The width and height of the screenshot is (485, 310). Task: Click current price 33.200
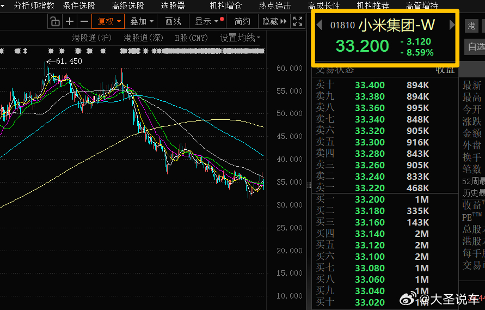point(362,46)
